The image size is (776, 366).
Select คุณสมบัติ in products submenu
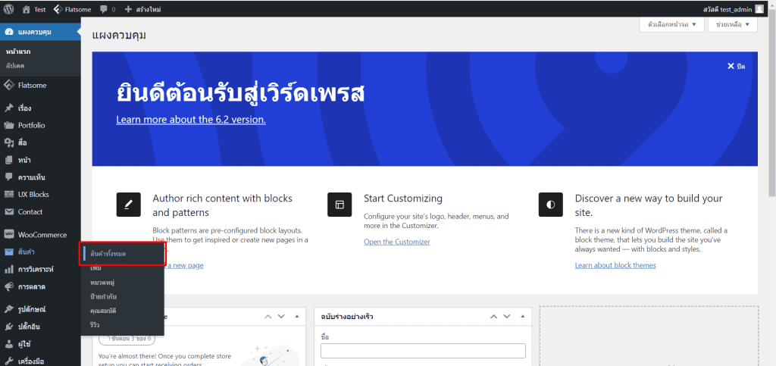[x=103, y=311]
